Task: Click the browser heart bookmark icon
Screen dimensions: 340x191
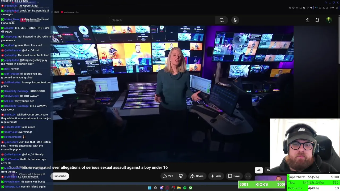Action: click(x=311, y=8)
